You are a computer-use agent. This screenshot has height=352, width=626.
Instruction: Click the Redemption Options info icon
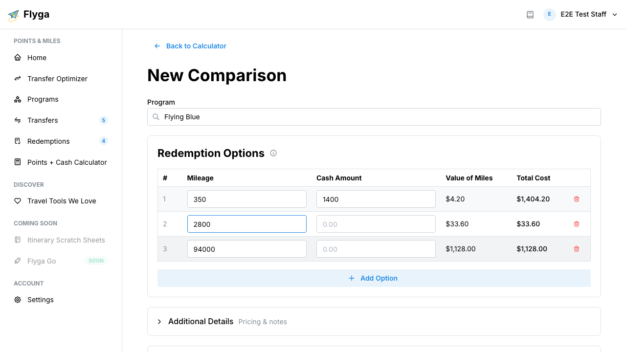click(273, 153)
